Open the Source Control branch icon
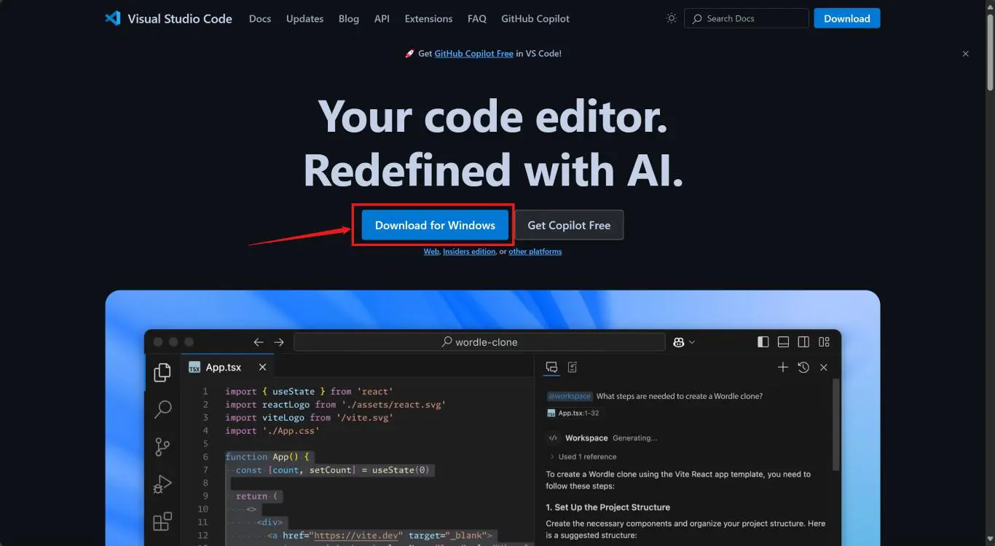 click(162, 446)
